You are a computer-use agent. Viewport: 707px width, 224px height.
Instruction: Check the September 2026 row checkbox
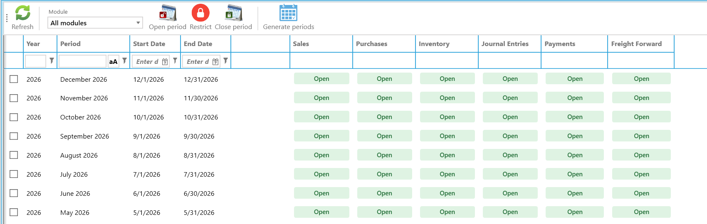click(x=14, y=136)
